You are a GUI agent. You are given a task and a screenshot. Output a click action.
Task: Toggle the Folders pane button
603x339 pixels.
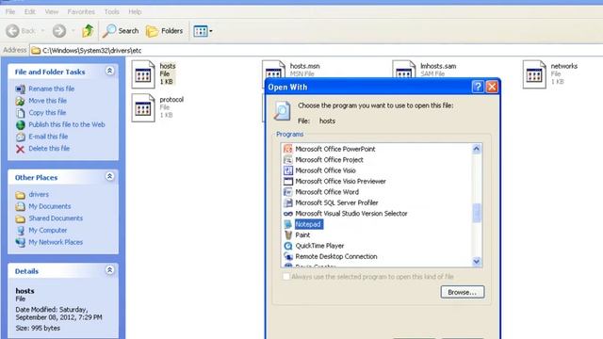click(164, 31)
